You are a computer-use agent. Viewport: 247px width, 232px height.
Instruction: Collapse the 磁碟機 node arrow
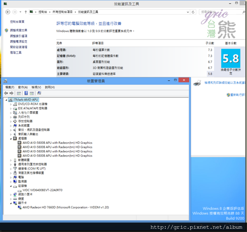[x=11, y=186]
